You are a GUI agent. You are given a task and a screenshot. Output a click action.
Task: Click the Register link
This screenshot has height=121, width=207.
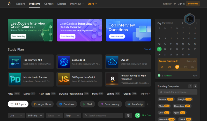coord(167,4)
